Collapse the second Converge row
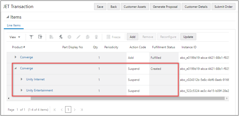Viewport: 239px width, 116px height. (x=16, y=68)
